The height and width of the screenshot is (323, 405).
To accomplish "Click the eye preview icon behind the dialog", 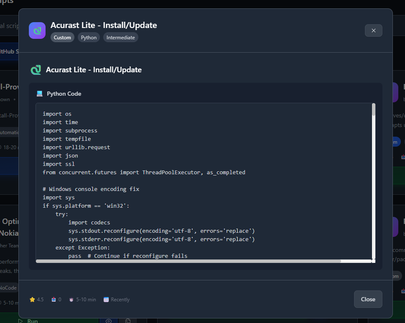I will click(108, 320).
